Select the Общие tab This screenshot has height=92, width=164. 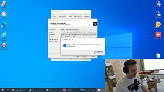[55, 17]
